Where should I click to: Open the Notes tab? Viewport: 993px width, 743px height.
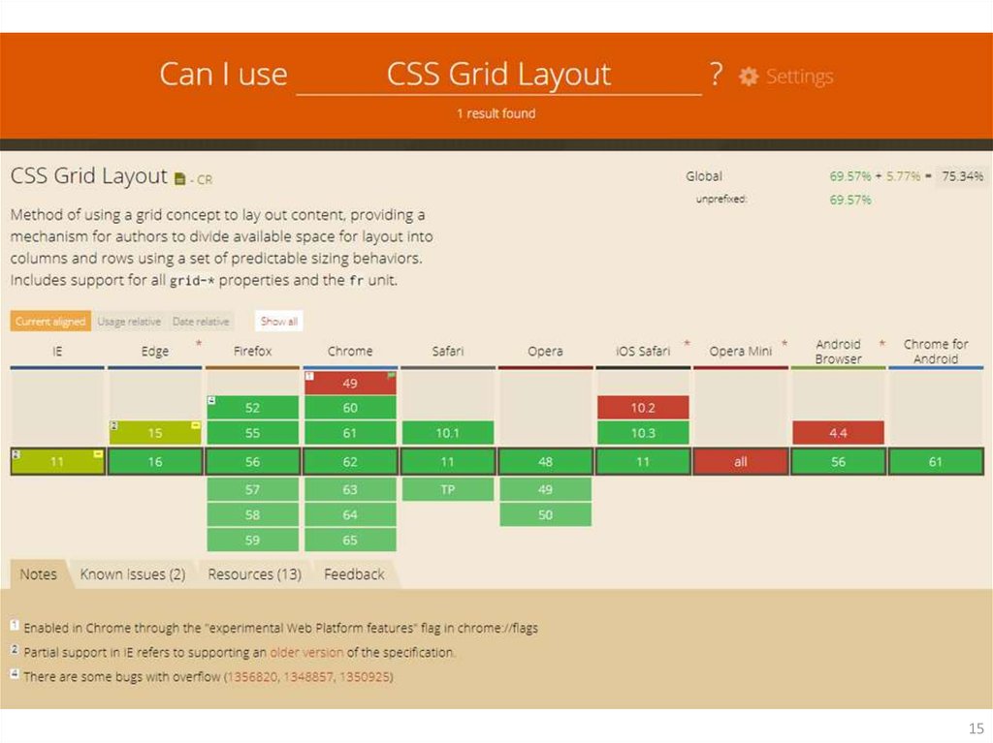click(38, 574)
